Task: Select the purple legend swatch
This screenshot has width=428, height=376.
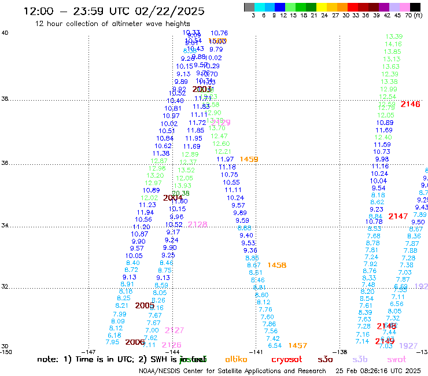Action: tap(384, 7)
